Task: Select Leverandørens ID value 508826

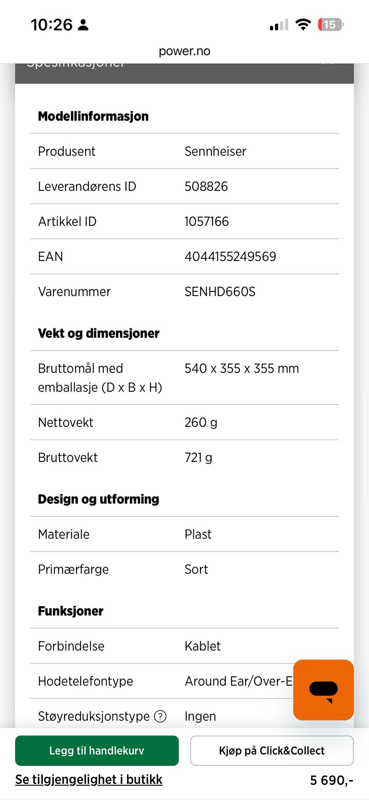Action: click(x=206, y=186)
